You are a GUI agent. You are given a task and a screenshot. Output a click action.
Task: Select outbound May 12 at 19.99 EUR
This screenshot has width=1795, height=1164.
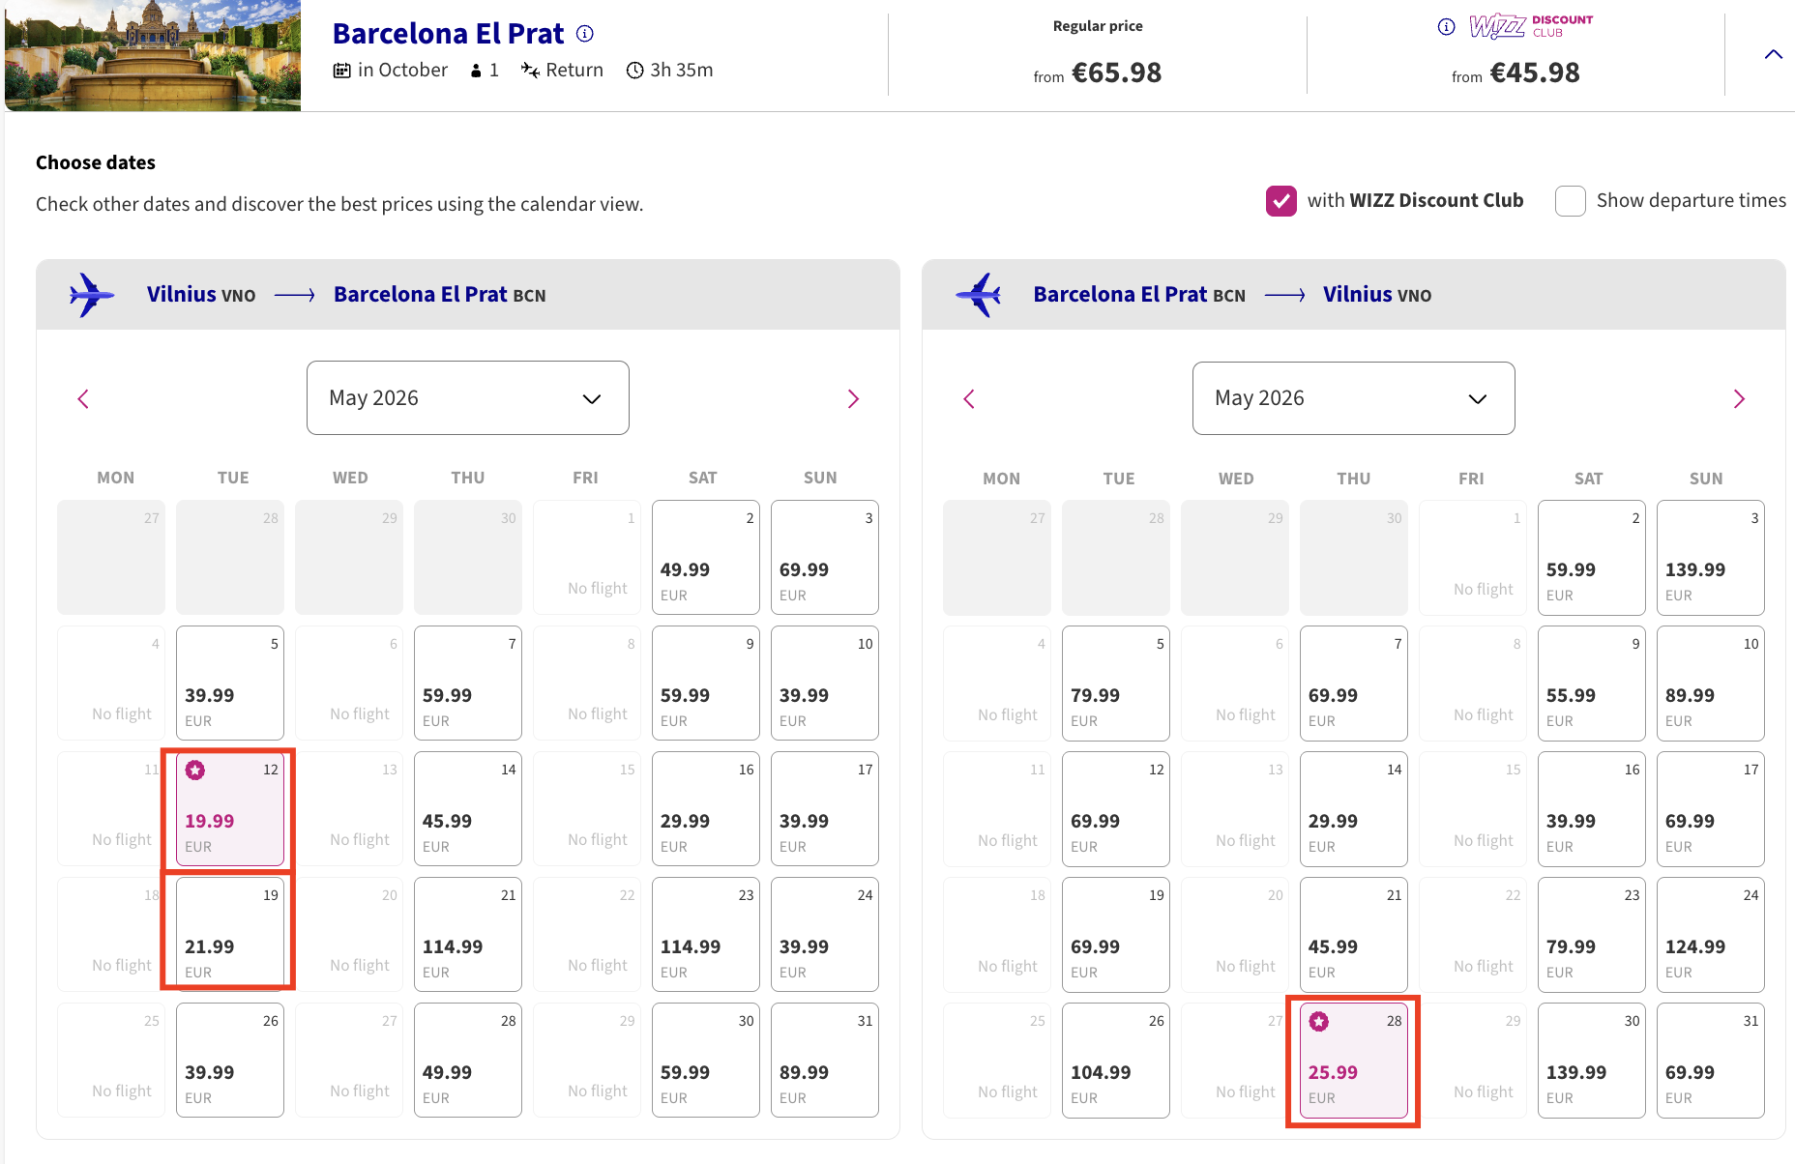point(230,809)
